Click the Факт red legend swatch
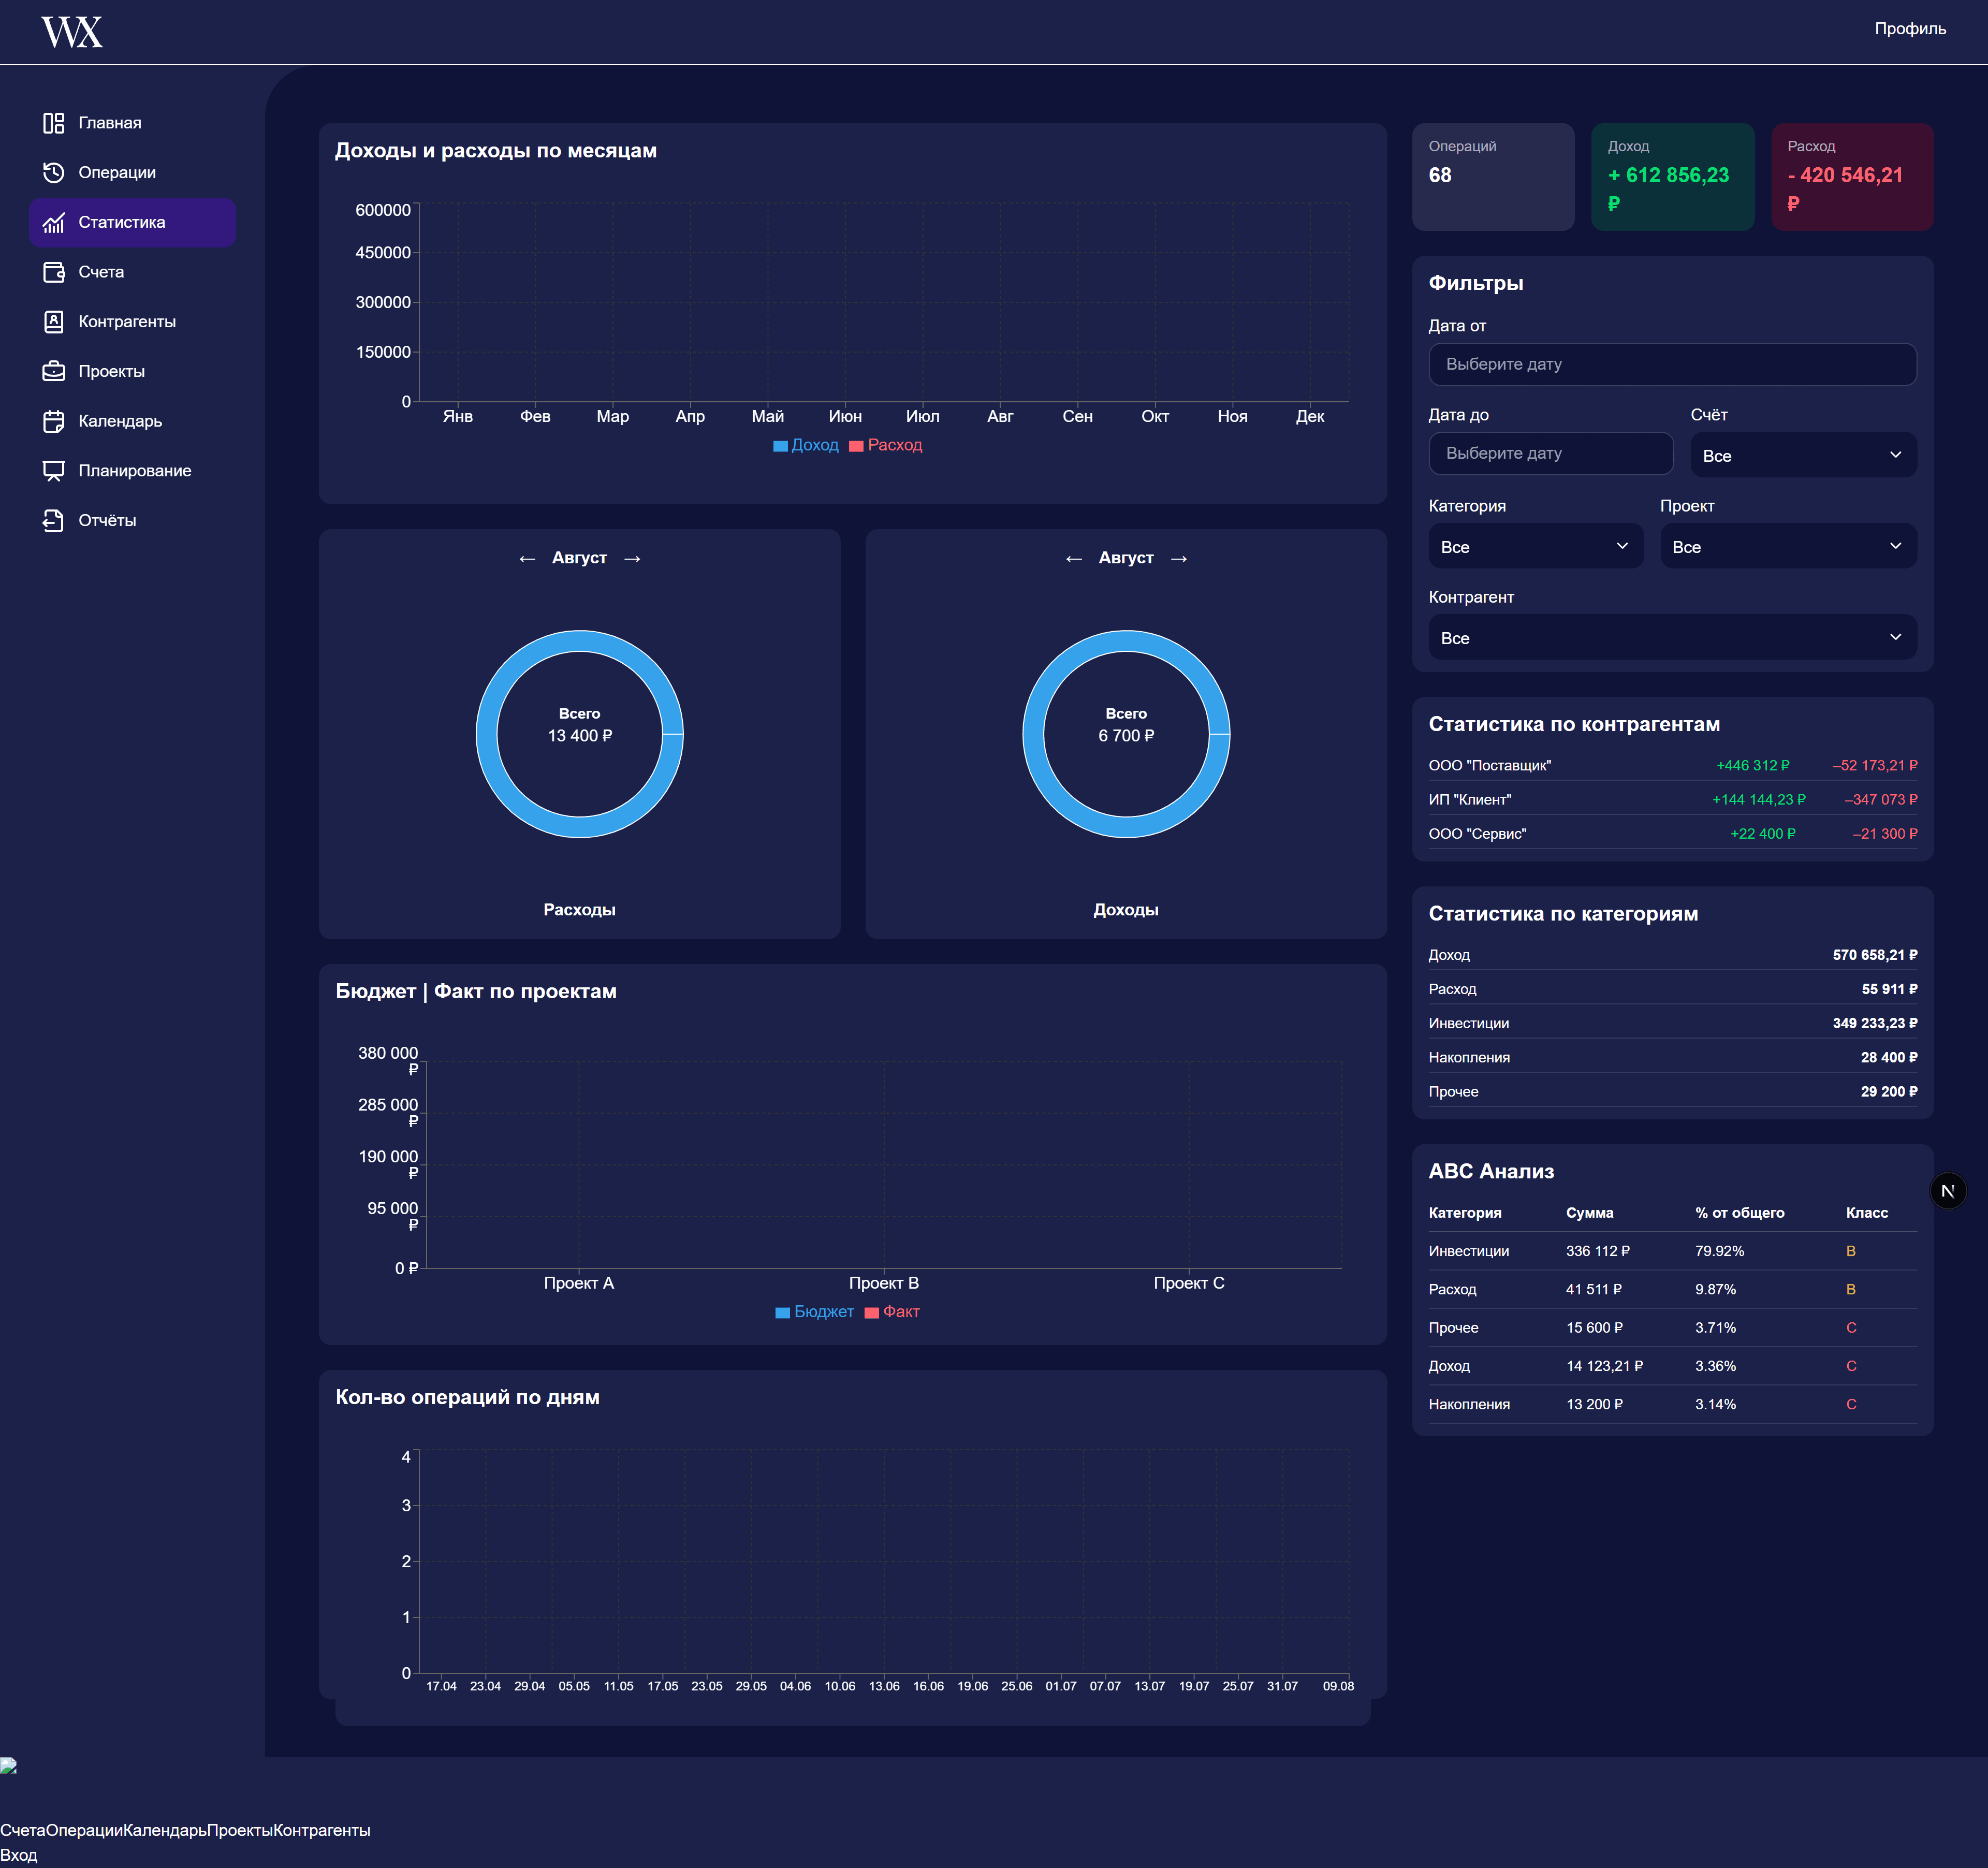 [872, 1313]
